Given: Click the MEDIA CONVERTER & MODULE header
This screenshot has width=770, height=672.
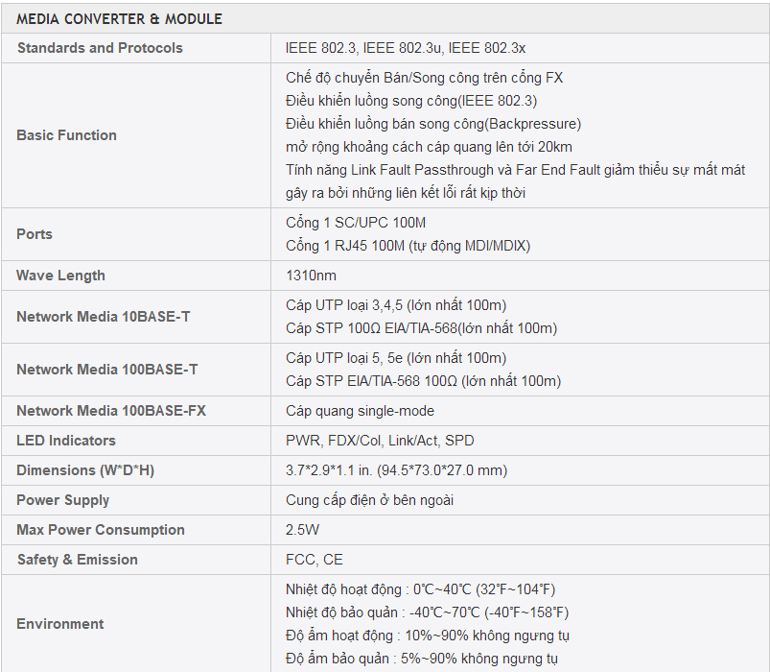Looking at the screenshot, I should point(119,19).
